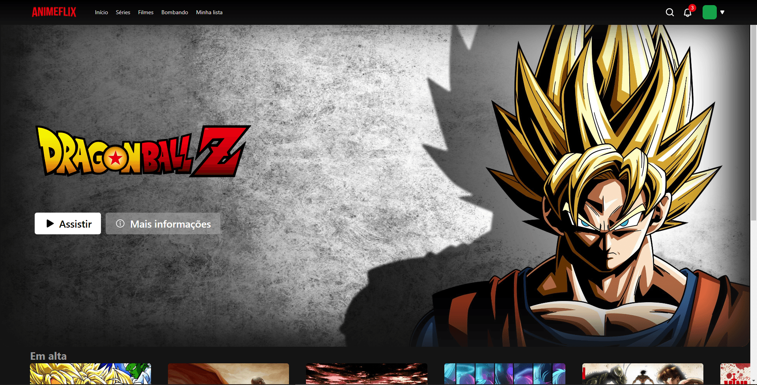Expand the profile dropdown arrow
The width and height of the screenshot is (757, 385).
[x=722, y=12]
